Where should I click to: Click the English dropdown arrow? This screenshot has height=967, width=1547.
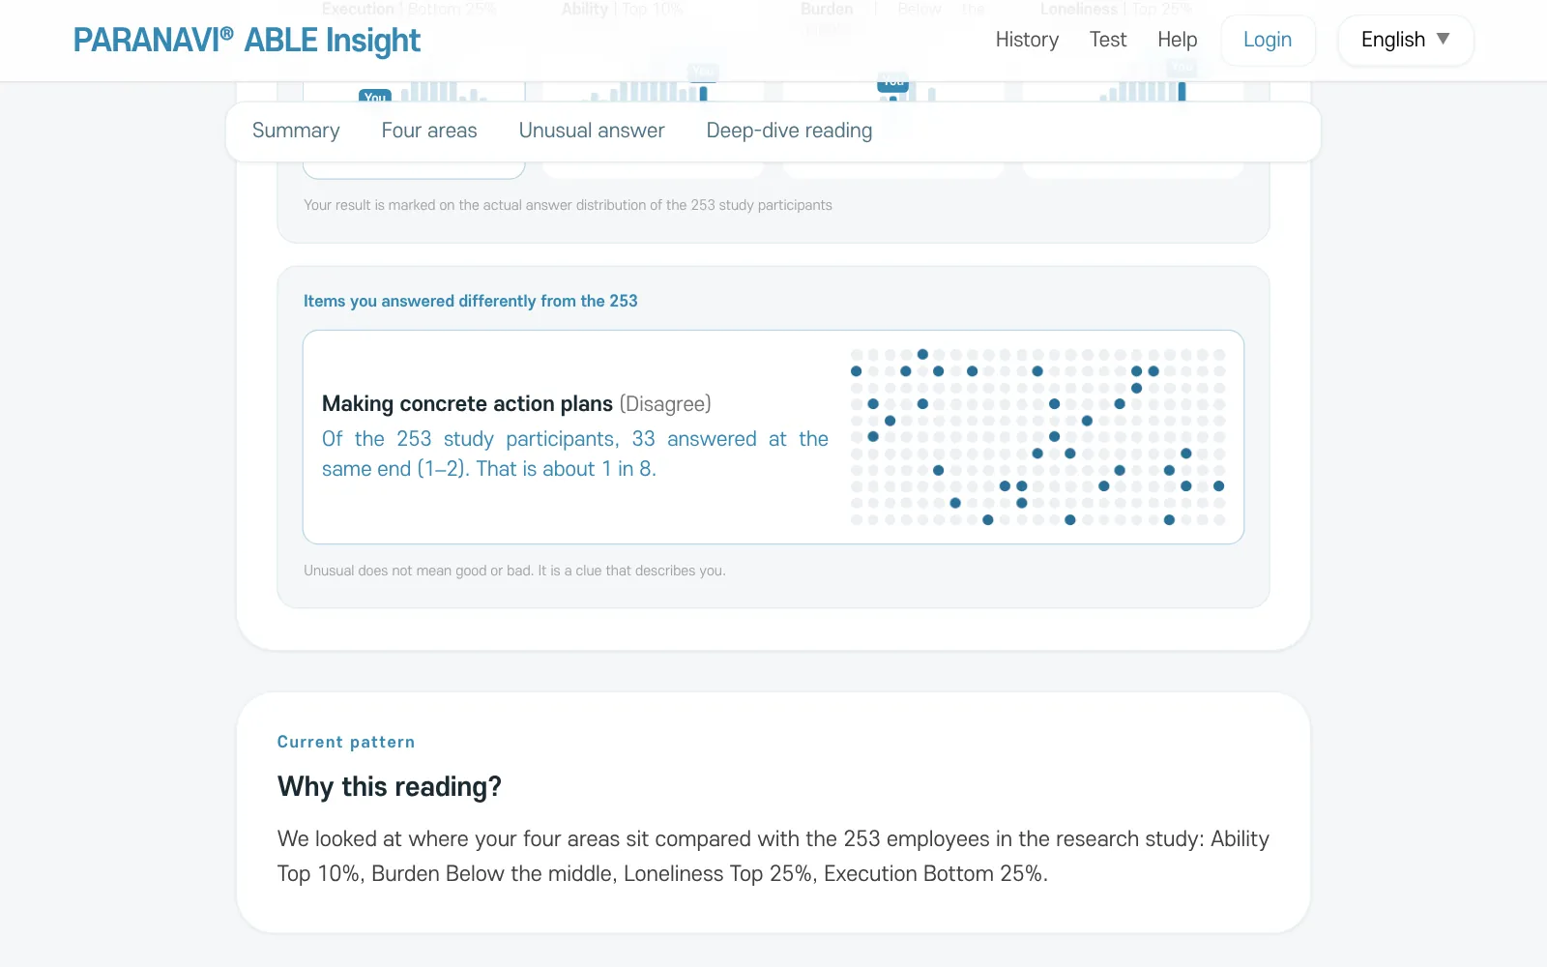click(x=1443, y=39)
